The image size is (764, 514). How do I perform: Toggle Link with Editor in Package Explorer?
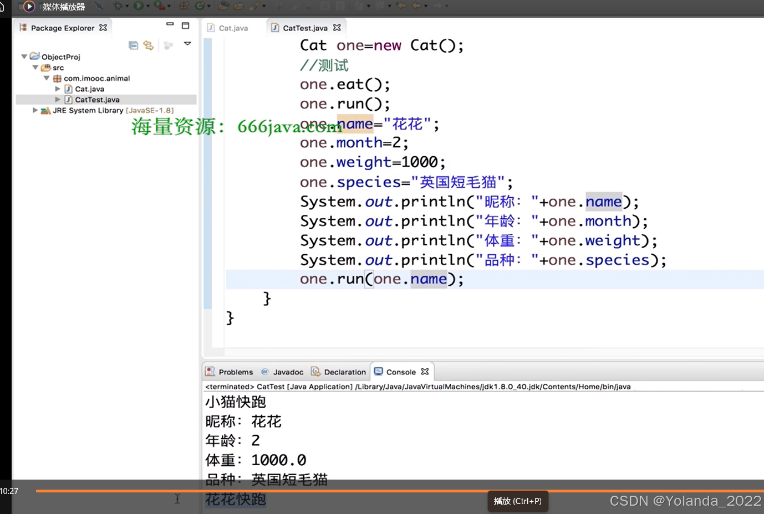[148, 45]
